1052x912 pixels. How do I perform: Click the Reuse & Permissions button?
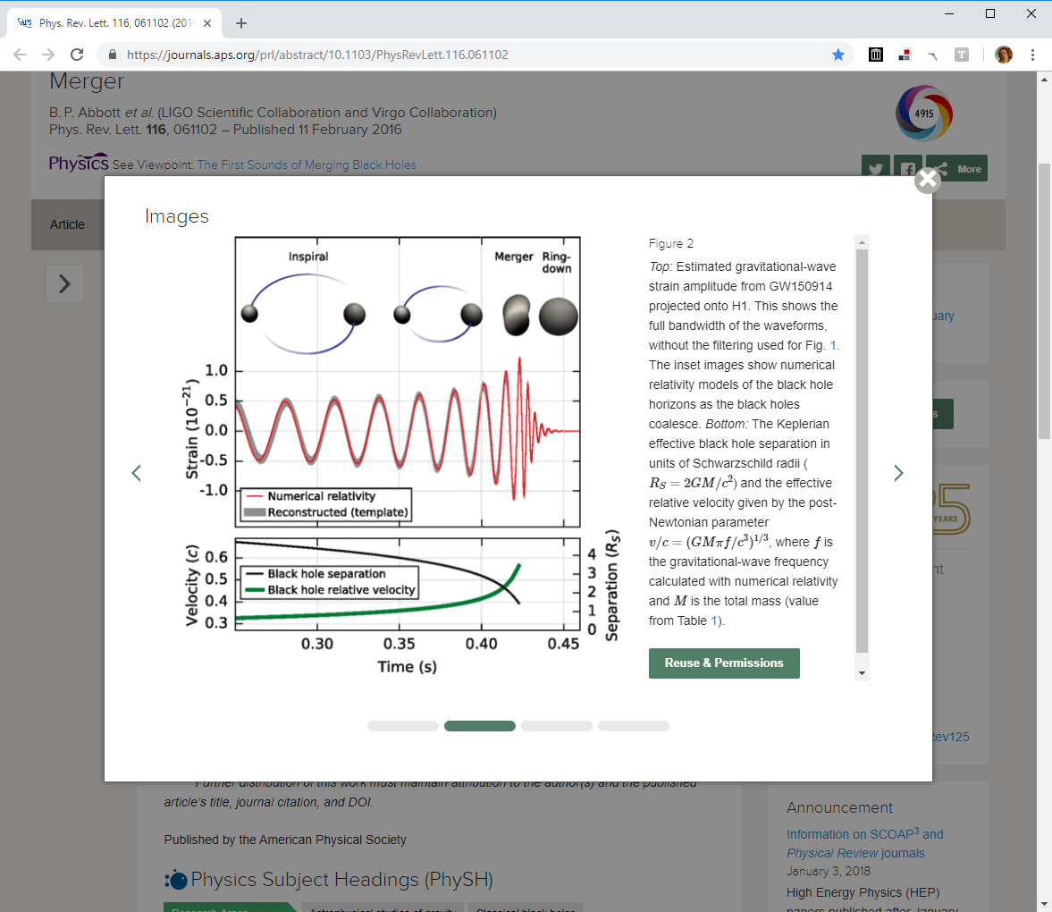coord(724,663)
